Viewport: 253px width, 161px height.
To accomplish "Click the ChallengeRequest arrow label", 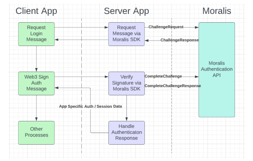I will coord(166,27).
